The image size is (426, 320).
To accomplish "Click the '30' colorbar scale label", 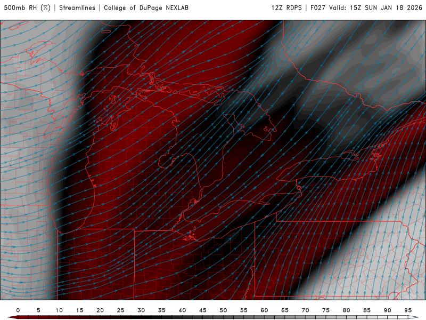I will [141, 310].
